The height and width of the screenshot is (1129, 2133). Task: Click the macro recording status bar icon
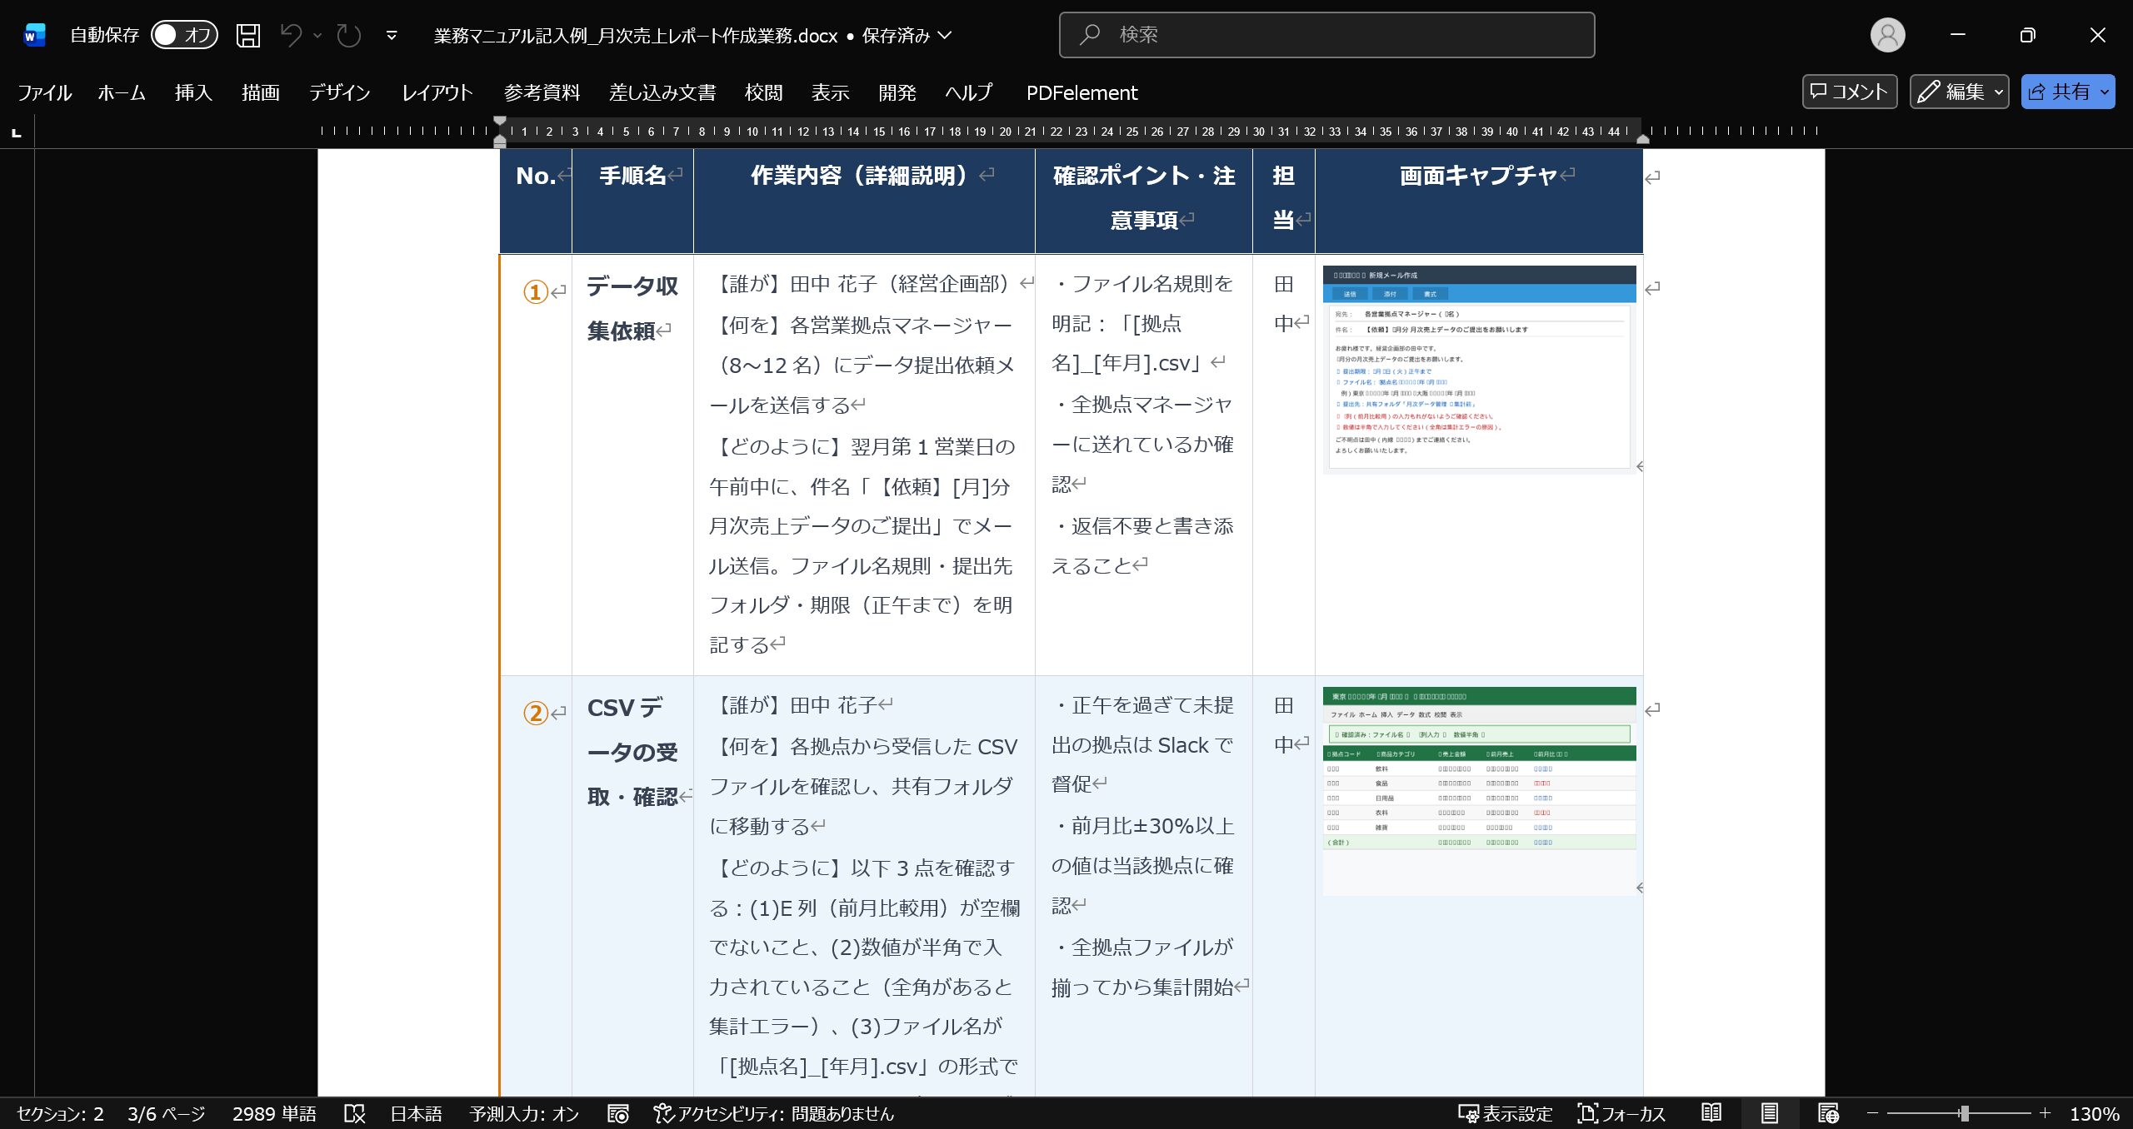(x=617, y=1113)
